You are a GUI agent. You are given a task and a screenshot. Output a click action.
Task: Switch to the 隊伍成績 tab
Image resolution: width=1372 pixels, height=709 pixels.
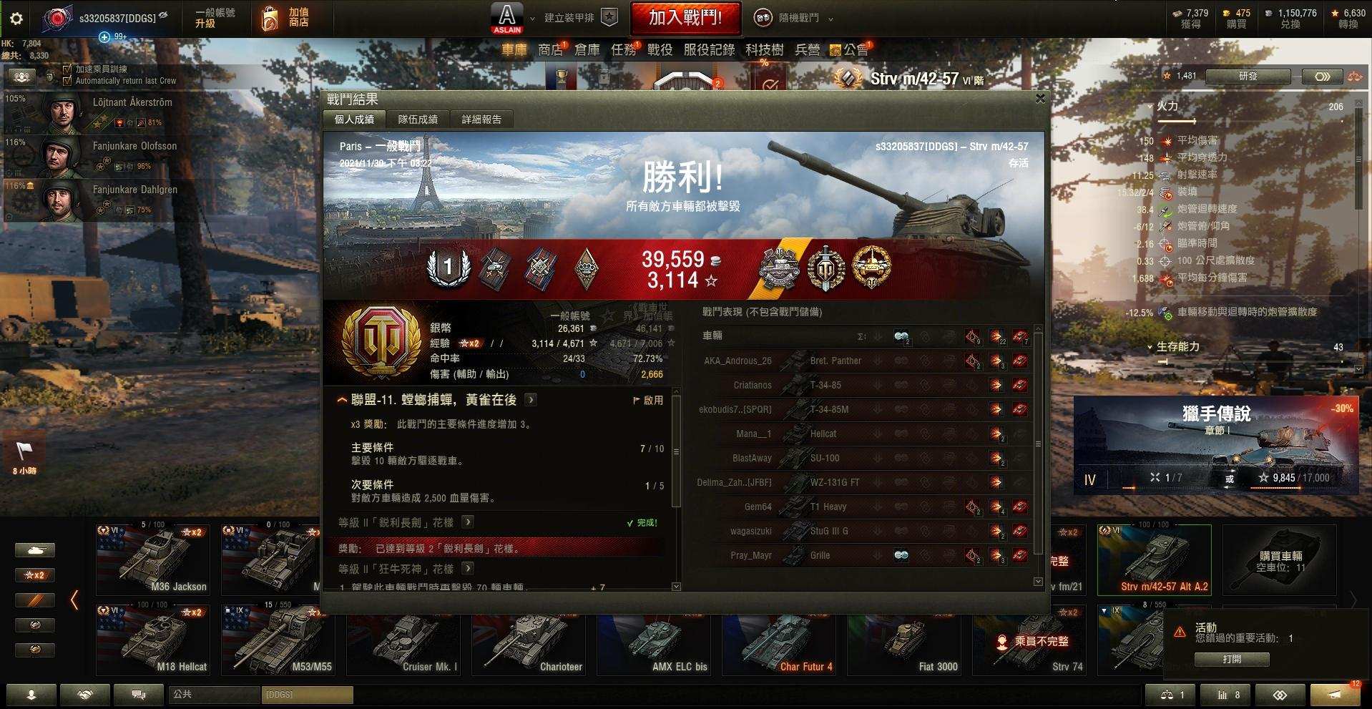(x=418, y=119)
